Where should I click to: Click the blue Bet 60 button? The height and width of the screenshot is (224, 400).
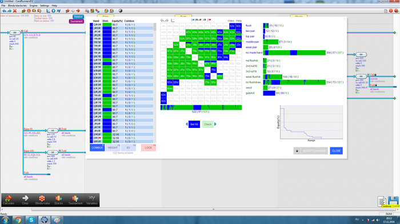click(194, 124)
